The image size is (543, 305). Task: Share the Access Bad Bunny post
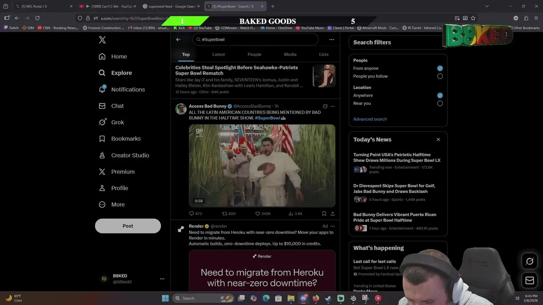[333, 213]
